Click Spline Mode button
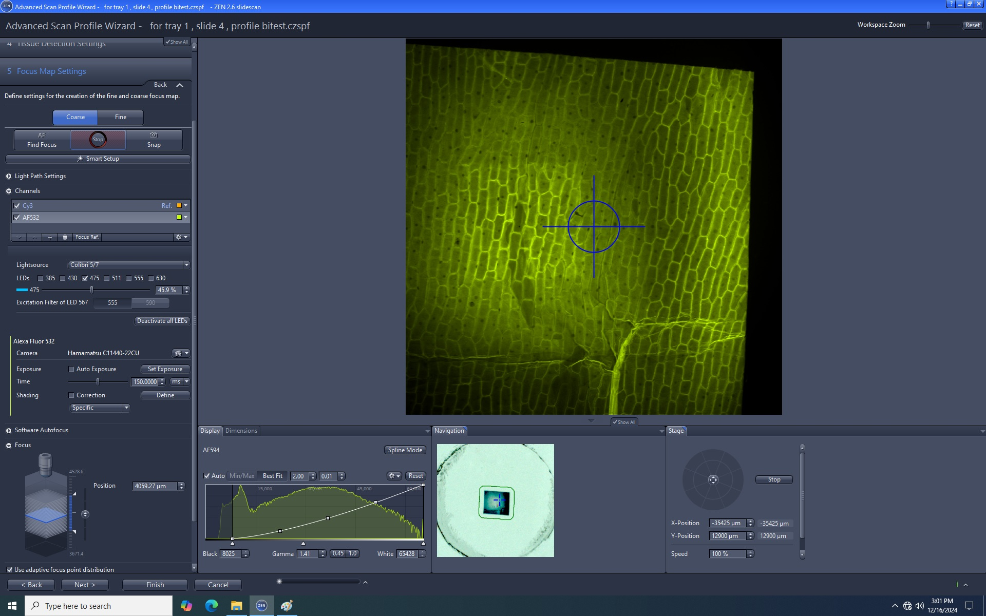This screenshot has height=616, width=986. point(405,450)
